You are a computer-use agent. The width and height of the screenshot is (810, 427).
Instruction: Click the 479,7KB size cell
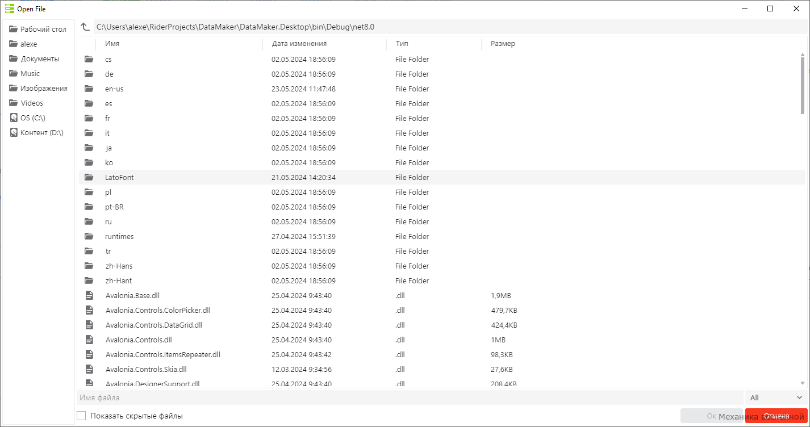point(504,310)
